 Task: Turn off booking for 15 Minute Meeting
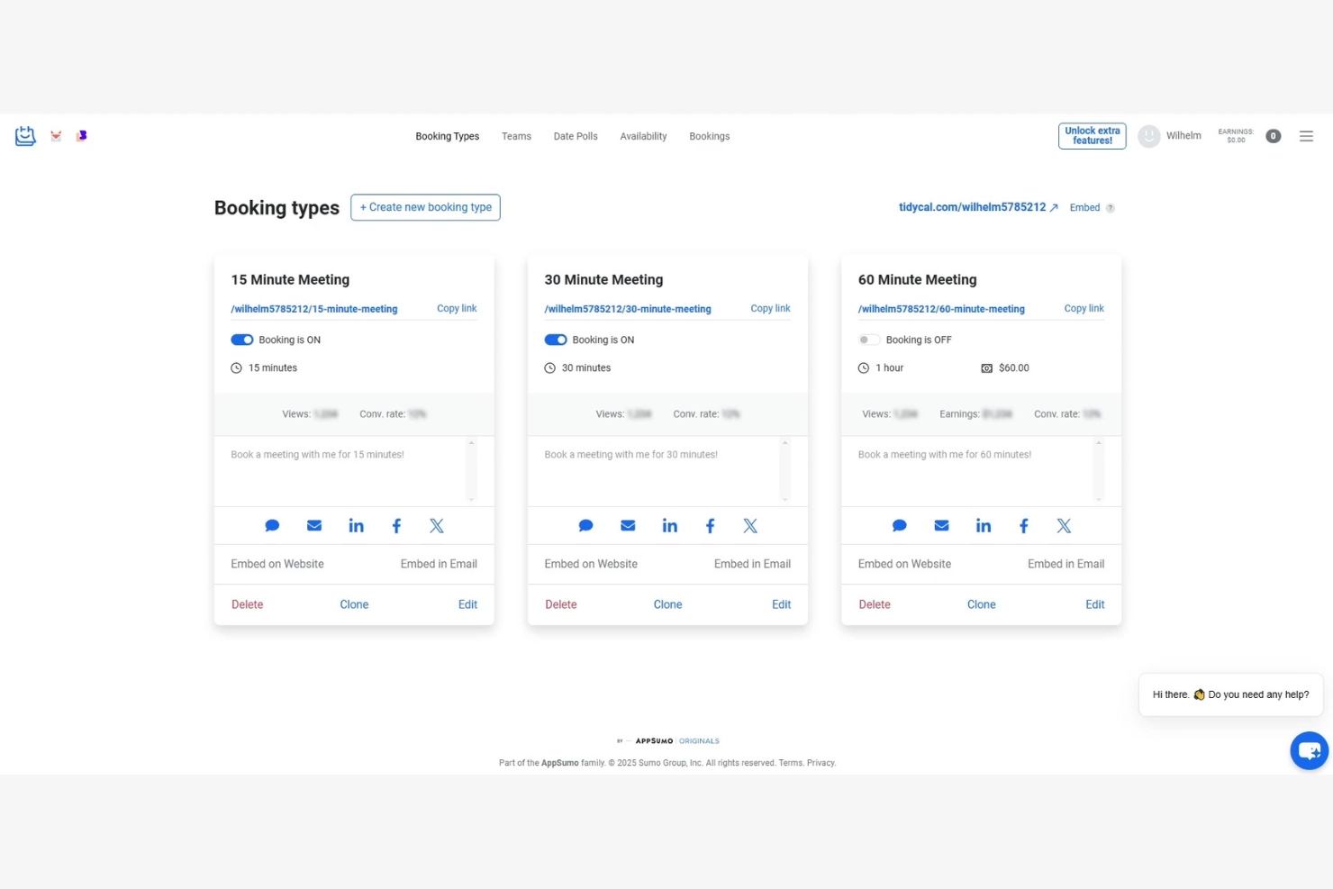pos(241,340)
